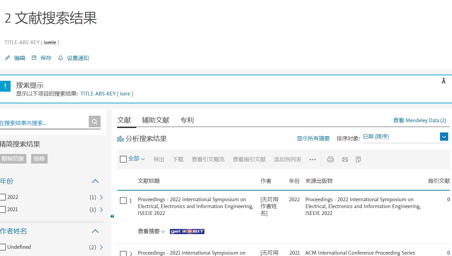Open the three-dots more options menu
Screen dimensions: 452x256
[x=312, y=159]
